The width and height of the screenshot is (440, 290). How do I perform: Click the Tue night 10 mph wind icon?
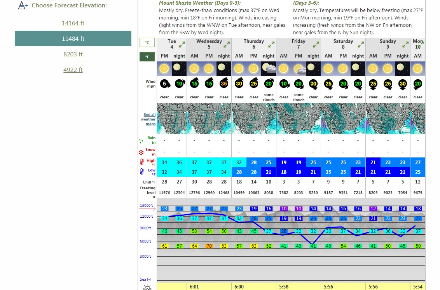click(179, 83)
